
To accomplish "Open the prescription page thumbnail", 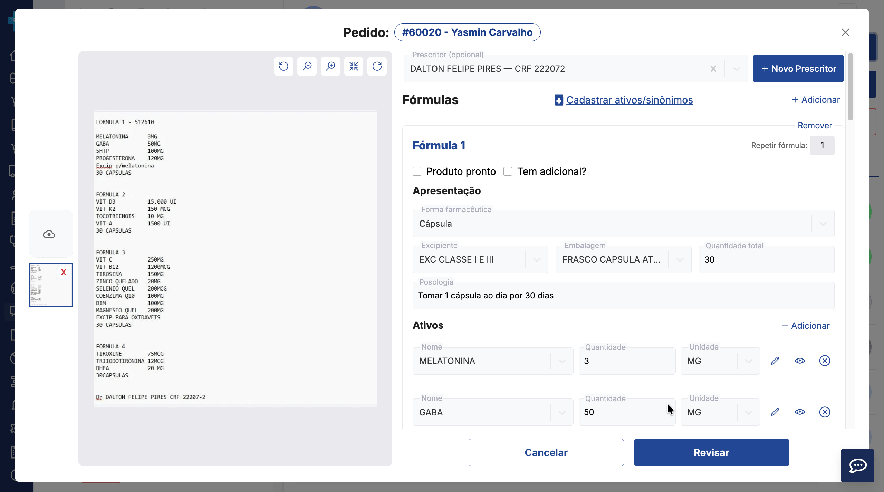I will pos(51,285).
